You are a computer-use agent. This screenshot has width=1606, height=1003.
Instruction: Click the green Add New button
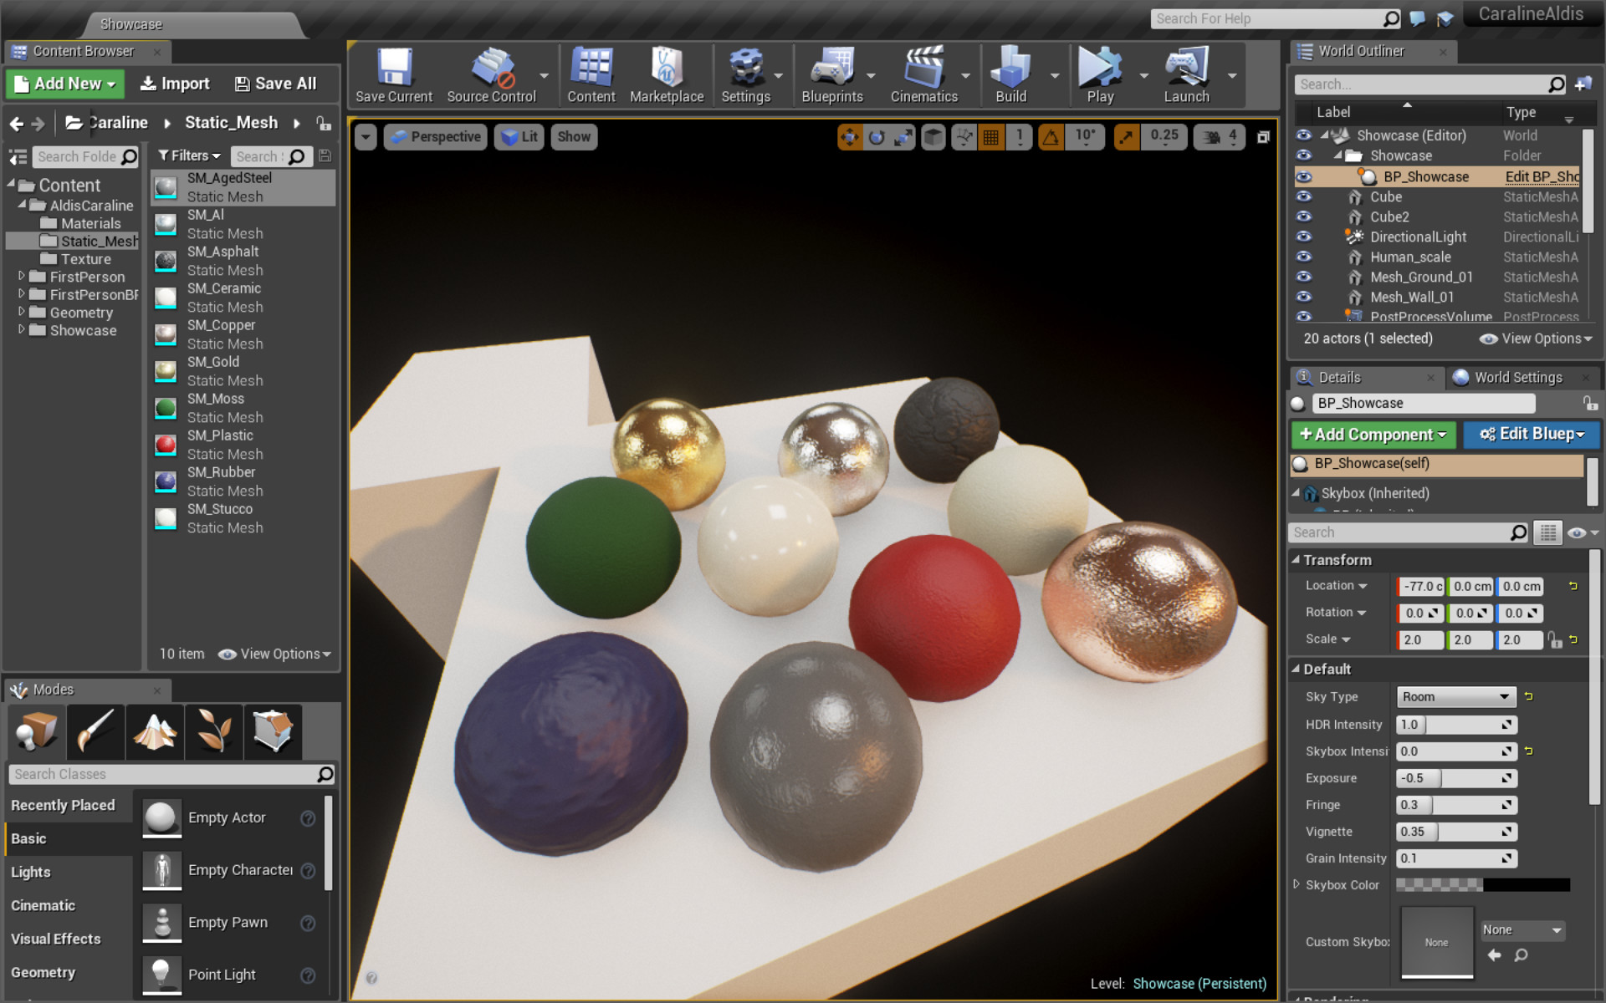point(64,84)
